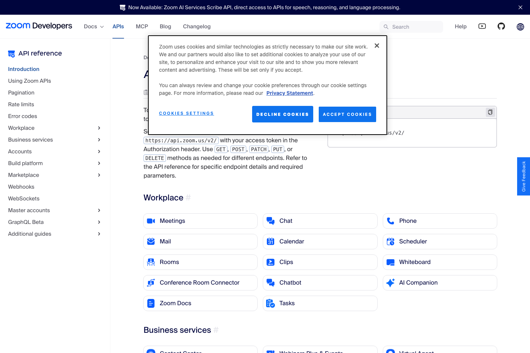Click the Tasks API icon

271,303
